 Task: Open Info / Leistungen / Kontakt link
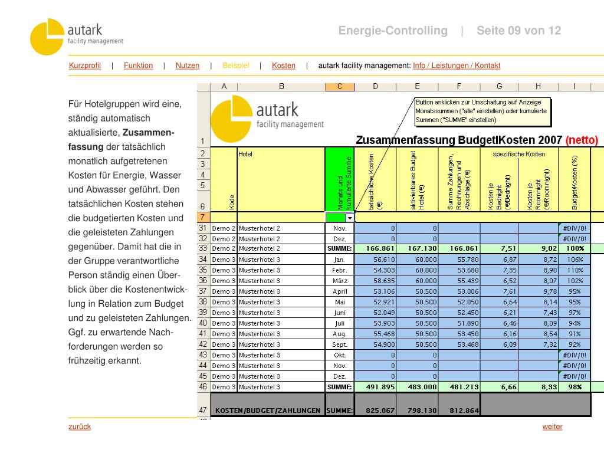pyautogui.click(x=457, y=65)
